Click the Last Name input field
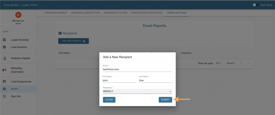 [x=156, y=80]
